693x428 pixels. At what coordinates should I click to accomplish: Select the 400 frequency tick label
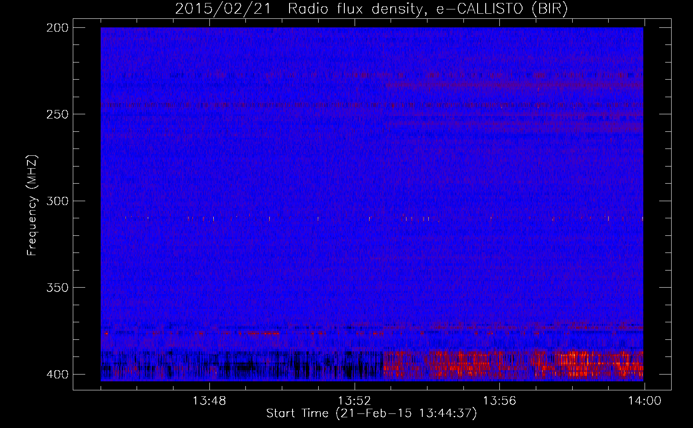(57, 374)
